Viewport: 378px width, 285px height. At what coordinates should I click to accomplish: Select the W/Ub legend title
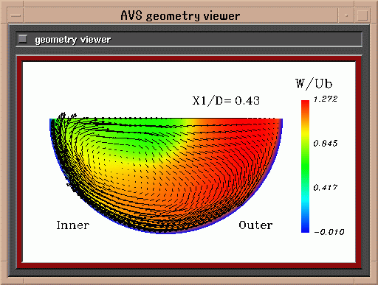click(x=314, y=83)
